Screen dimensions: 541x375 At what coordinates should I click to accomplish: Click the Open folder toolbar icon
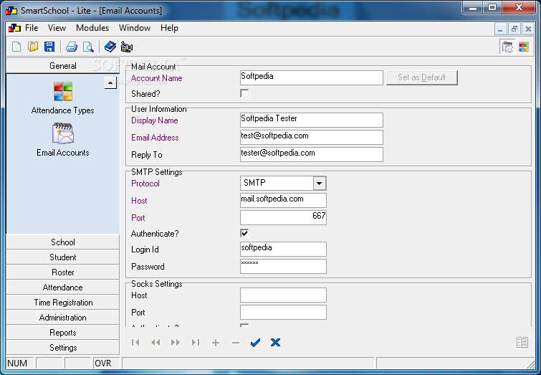pyautogui.click(x=33, y=47)
